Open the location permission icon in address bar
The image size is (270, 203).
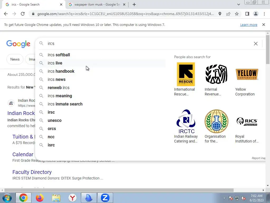pos(220,14)
